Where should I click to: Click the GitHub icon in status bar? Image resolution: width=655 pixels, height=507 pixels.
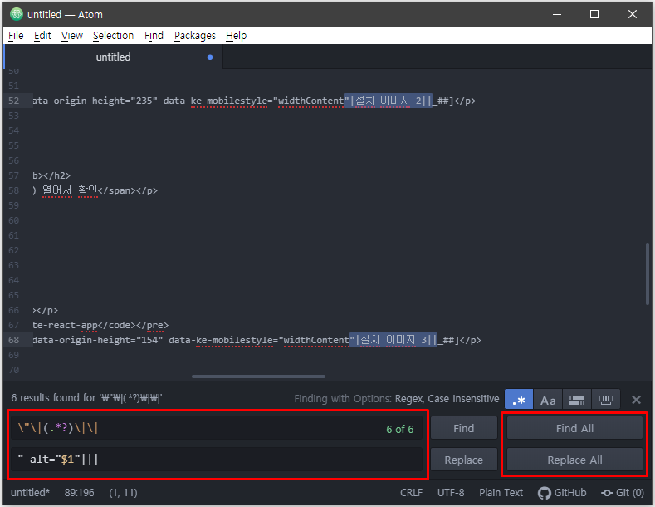545,493
